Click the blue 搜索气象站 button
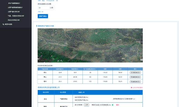 [x=43, y=16]
